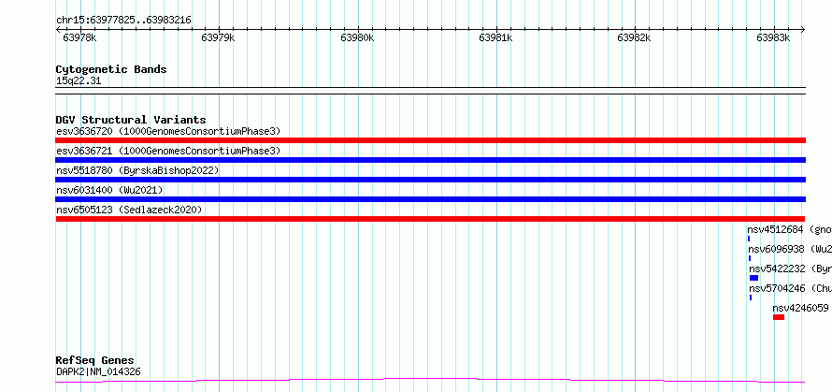The width and height of the screenshot is (832, 392).
Task: Click the Cytogenetic Bands track heading
Action: coord(111,69)
